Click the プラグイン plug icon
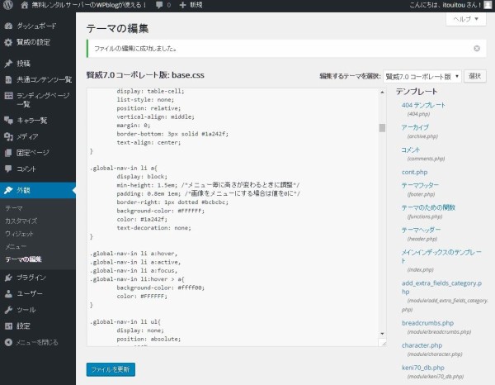The height and width of the screenshot is (385, 495). coord(8,278)
